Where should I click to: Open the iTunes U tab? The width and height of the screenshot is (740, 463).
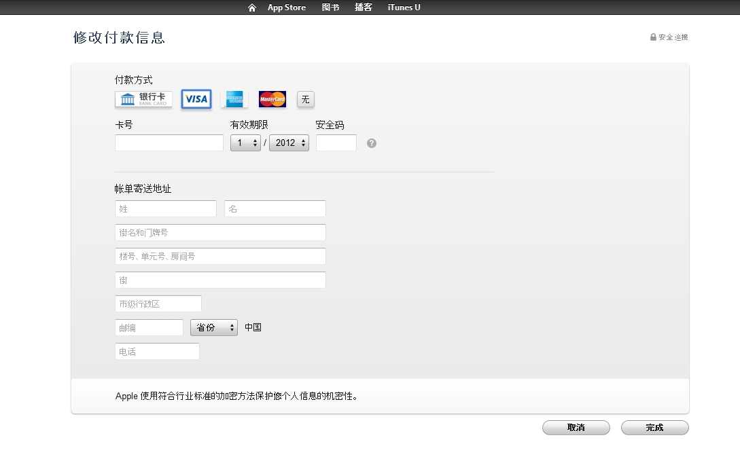pos(404,7)
